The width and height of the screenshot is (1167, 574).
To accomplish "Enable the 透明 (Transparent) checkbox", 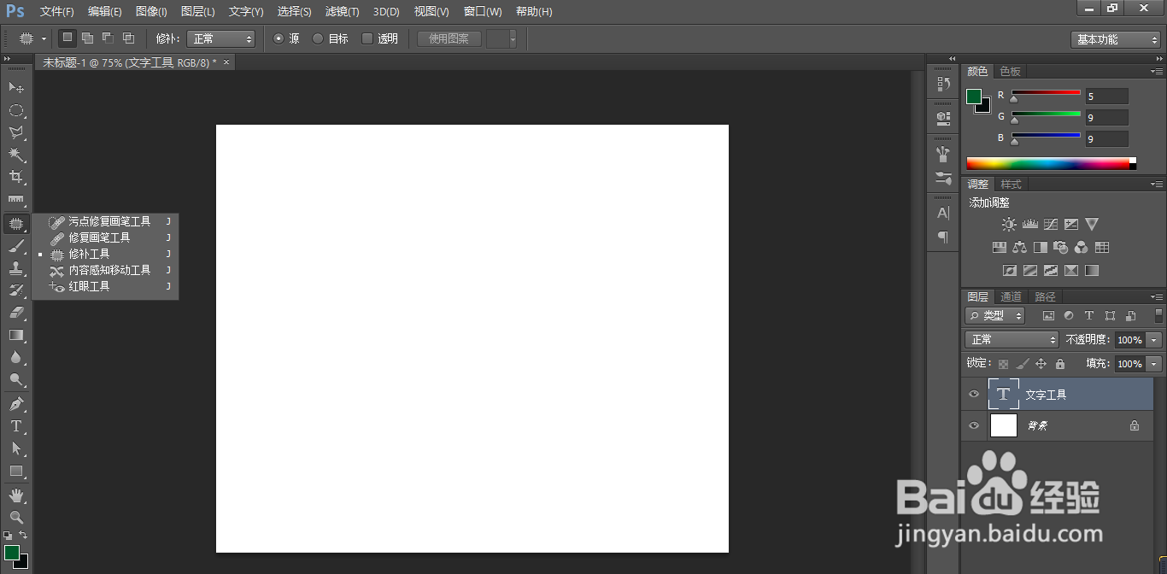I will (x=367, y=38).
